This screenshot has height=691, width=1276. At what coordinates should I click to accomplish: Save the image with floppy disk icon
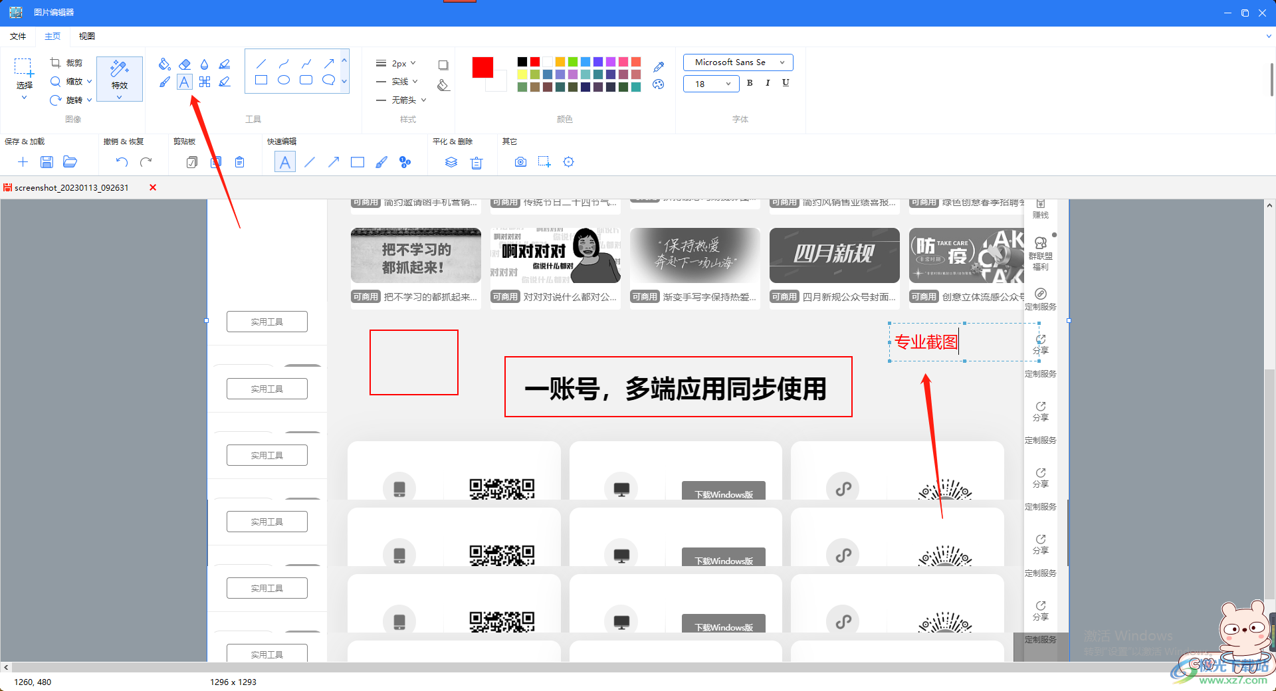[x=47, y=162]
